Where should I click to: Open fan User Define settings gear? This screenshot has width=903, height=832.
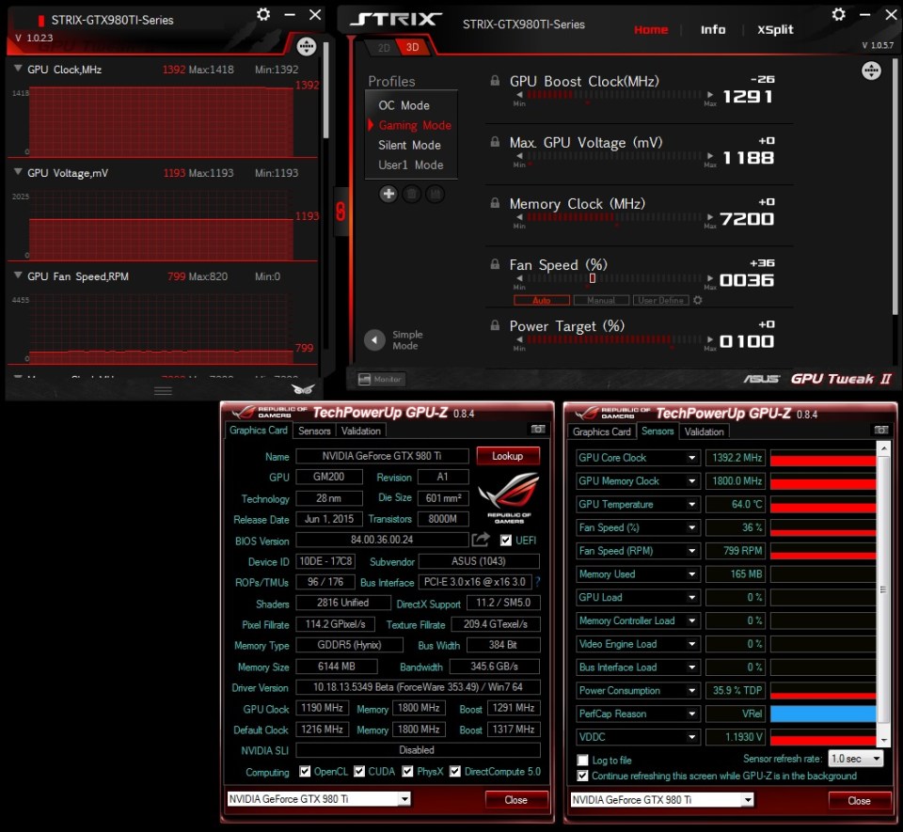point(697,300)
